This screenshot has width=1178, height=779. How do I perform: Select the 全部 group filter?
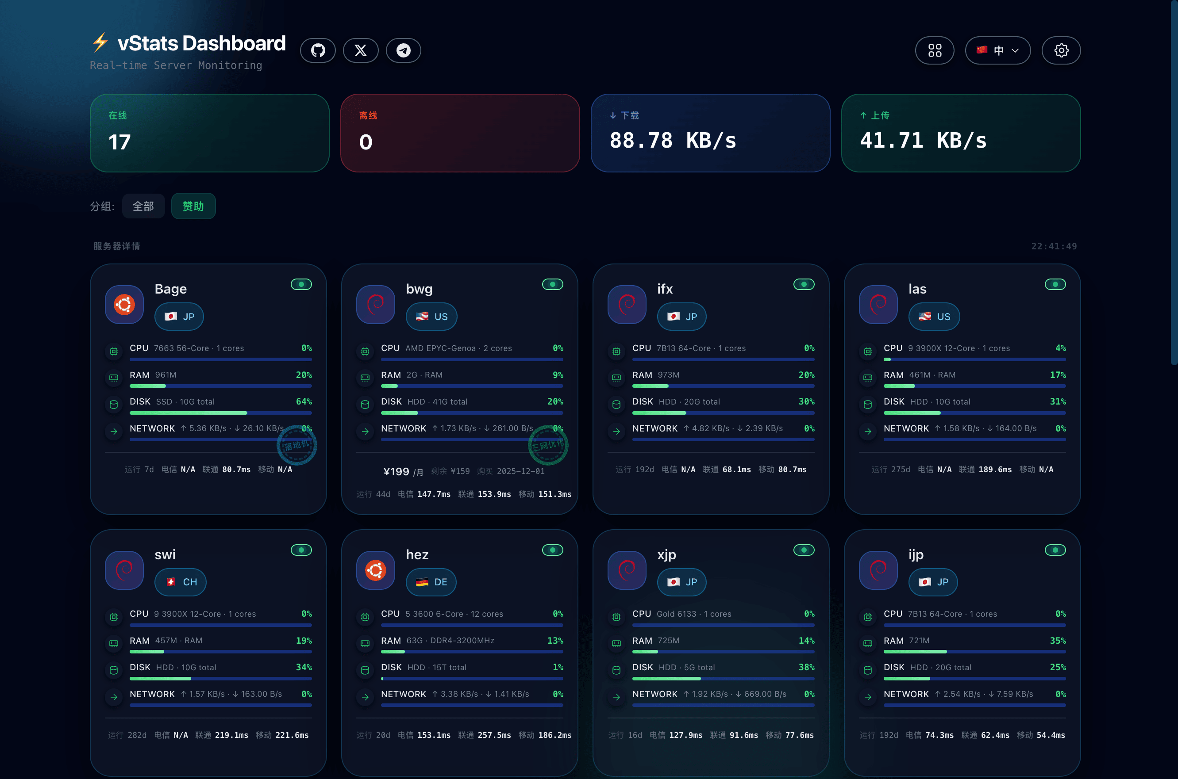143,206
